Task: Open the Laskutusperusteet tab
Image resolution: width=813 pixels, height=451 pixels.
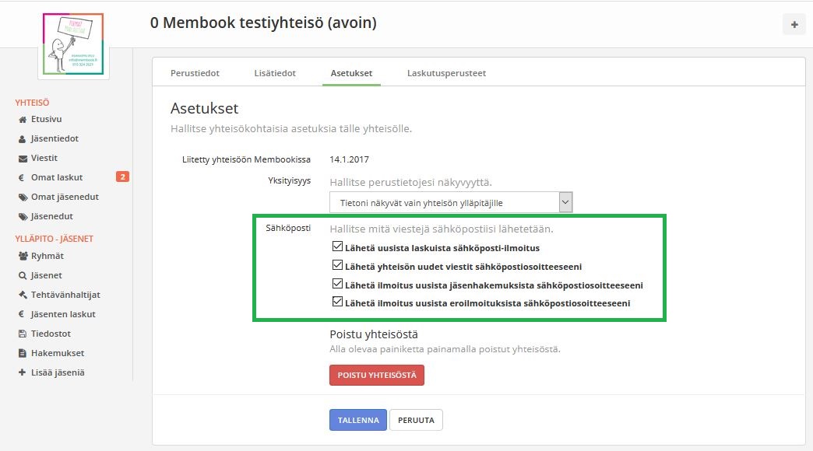Action: pos(446,73)
